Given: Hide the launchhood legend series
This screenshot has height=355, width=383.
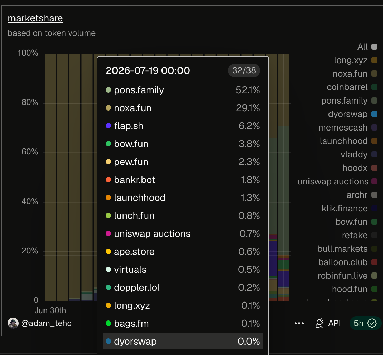Looking at the screenshot, I should click(x=348, y=141).
